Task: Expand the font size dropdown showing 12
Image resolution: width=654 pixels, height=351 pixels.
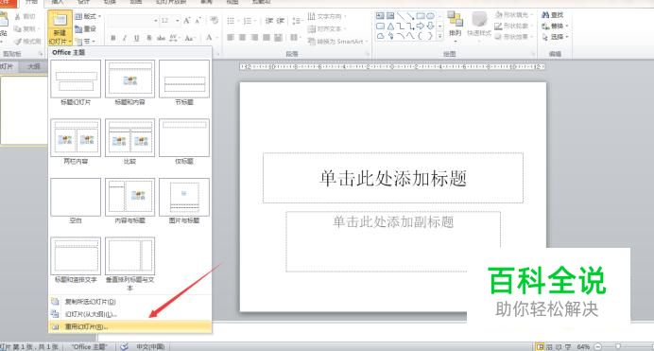Action: (178, 21)
